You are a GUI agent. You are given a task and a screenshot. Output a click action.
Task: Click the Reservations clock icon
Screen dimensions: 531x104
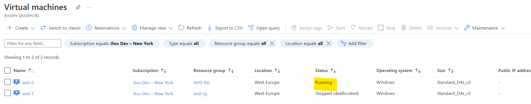tap(89, 28)
